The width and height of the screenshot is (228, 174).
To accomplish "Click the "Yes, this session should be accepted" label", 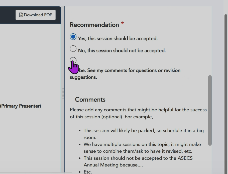I will [x=118, y=39].
